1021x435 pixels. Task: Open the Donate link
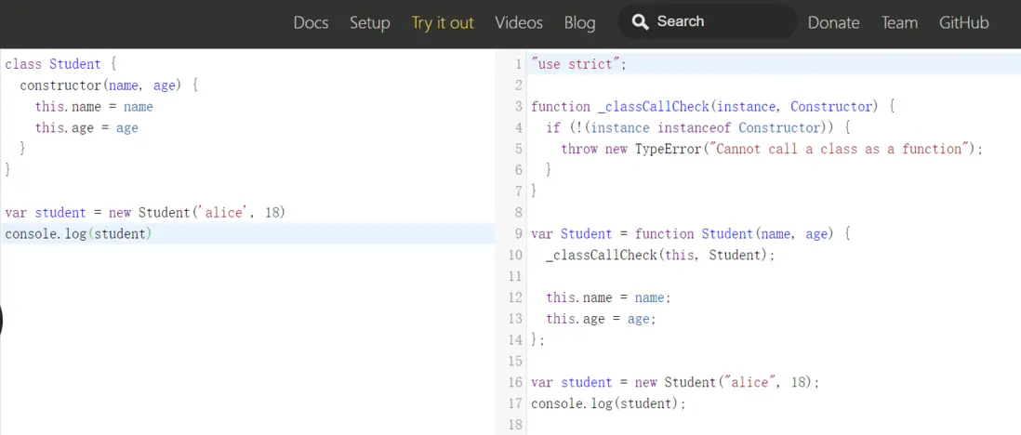pos(833,22)
